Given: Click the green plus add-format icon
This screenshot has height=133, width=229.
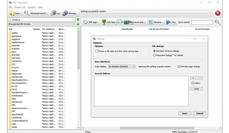Looking at the screenshot, I should (78, 24).
